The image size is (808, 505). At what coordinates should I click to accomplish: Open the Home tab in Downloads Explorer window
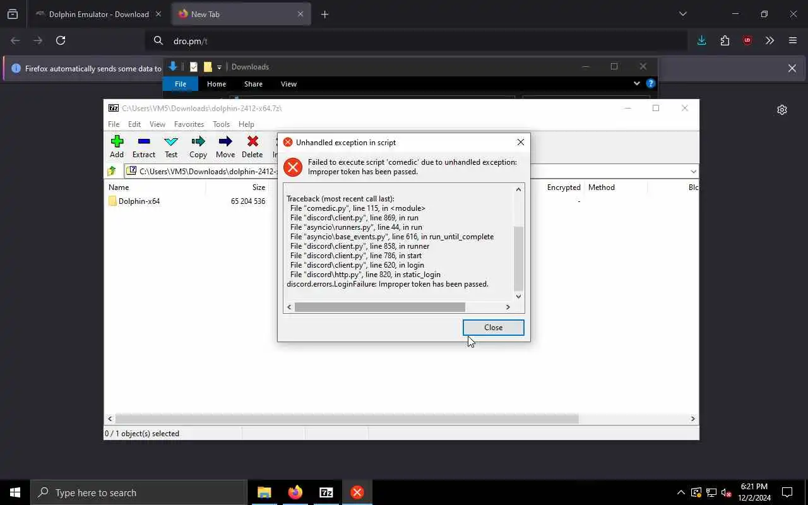coord(217,84)
